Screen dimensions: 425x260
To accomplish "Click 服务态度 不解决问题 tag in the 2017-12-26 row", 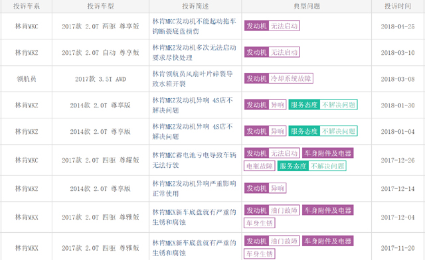I will [311, 166].
